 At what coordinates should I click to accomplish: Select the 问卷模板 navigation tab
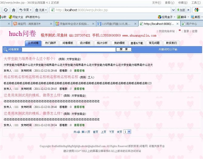coord(68,43)
